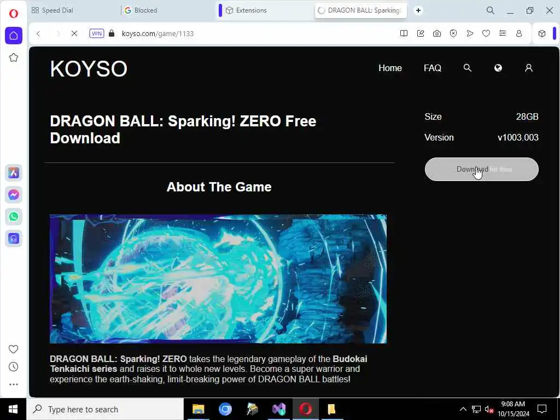
Task: Search tabs with magnifier icon
Action: (x=491, y=10)
